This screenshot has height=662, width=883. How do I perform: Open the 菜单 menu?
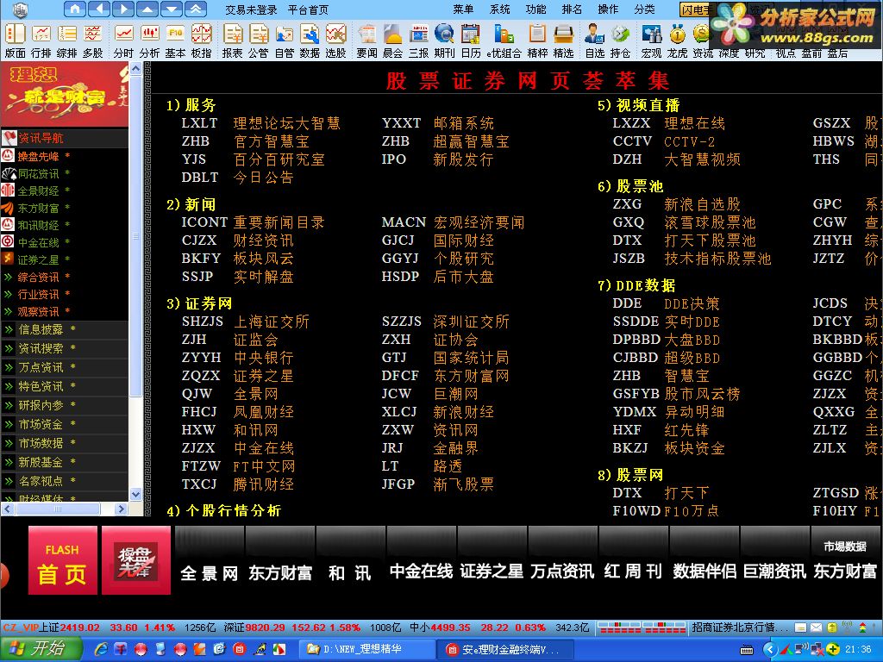click(x=463, y=9)
